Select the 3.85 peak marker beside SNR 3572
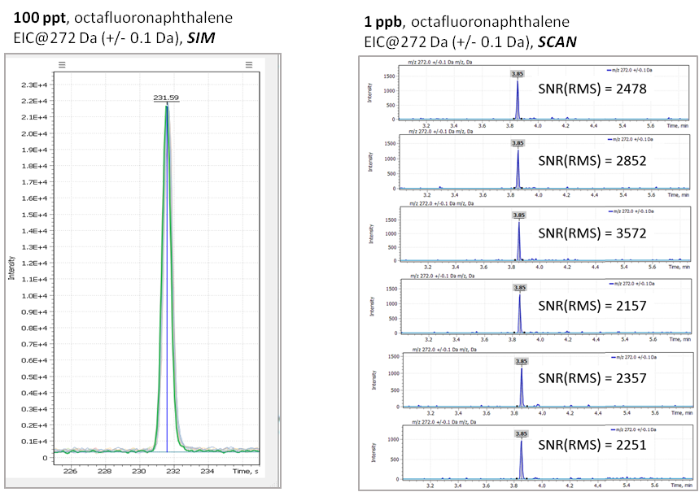Viewport: 699px width, 492px height. point(518,216)
